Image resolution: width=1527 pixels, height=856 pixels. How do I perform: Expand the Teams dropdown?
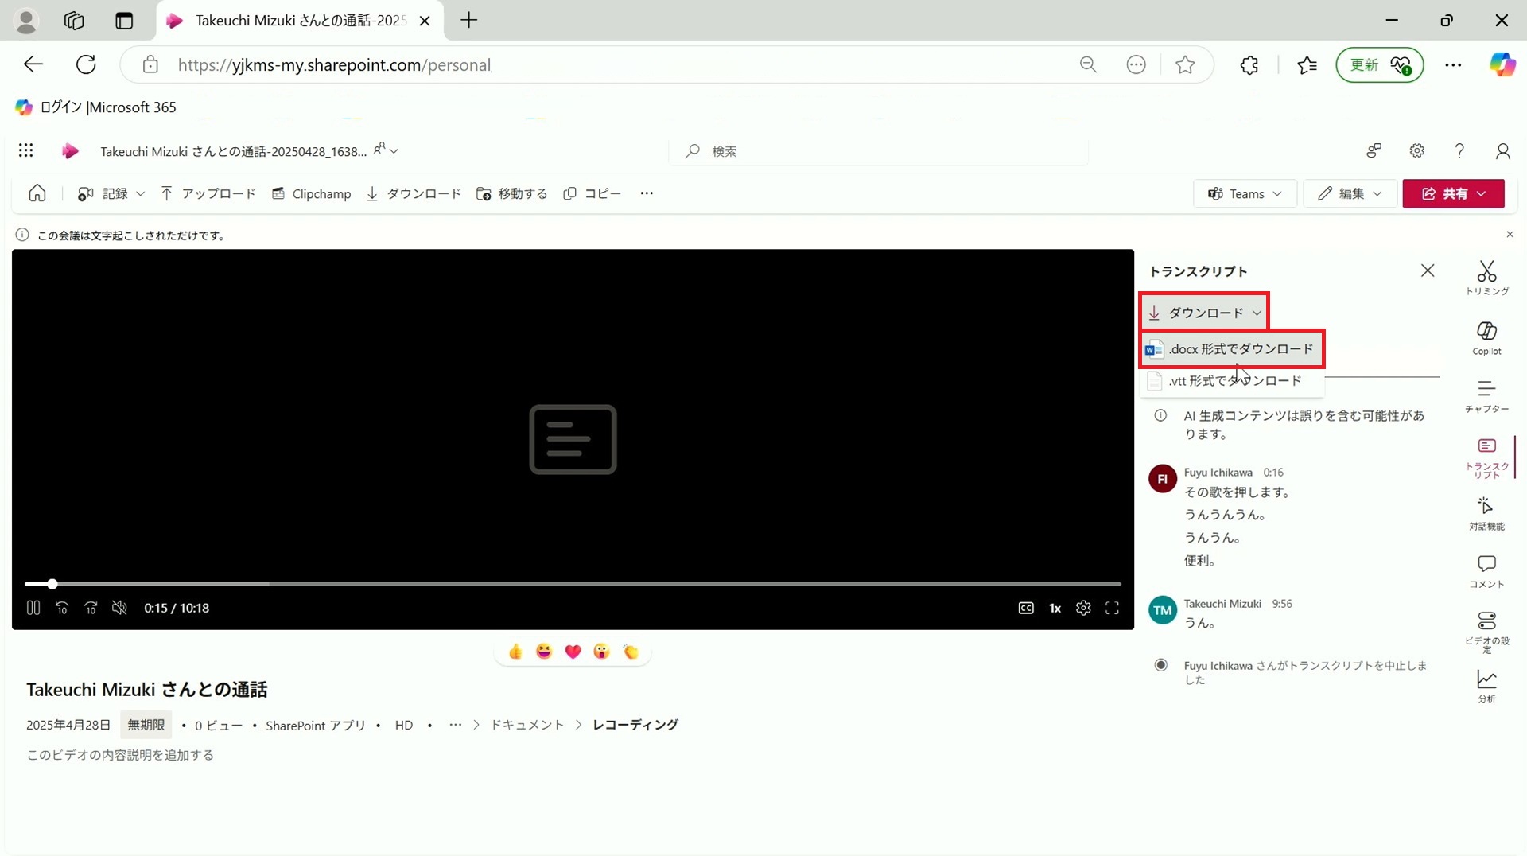(1245, 193)
